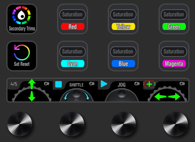Click the 4/5 page indicator

click(x=14, y=84)
